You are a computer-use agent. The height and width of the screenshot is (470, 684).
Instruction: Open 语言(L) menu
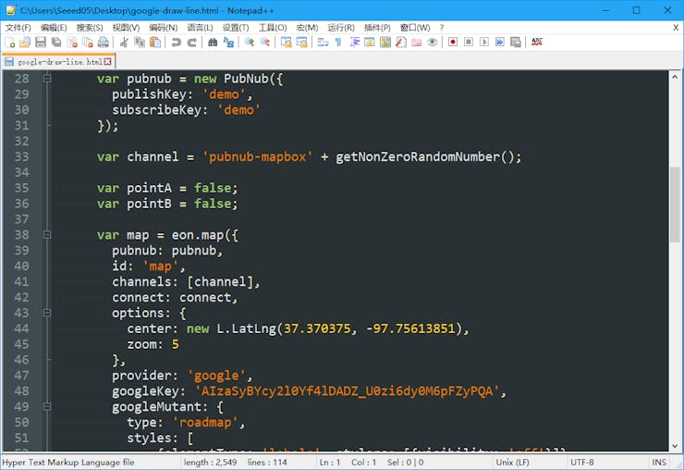[201, 28]
